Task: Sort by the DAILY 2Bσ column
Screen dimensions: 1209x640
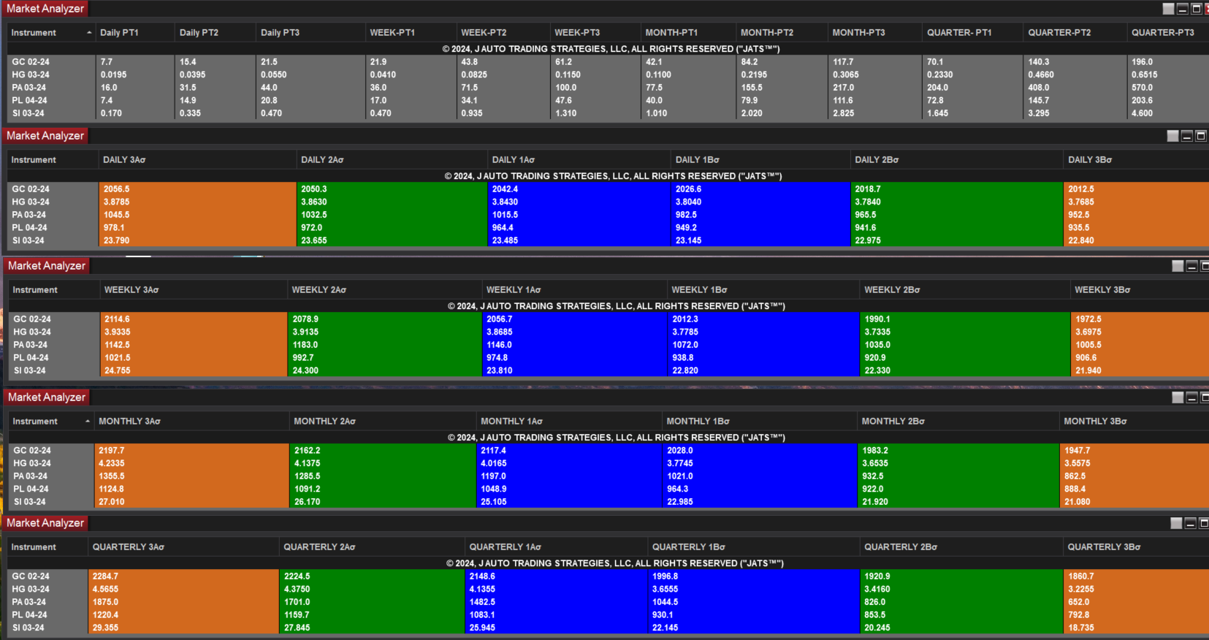Action: pyautogui.click(x=957, y=160)
